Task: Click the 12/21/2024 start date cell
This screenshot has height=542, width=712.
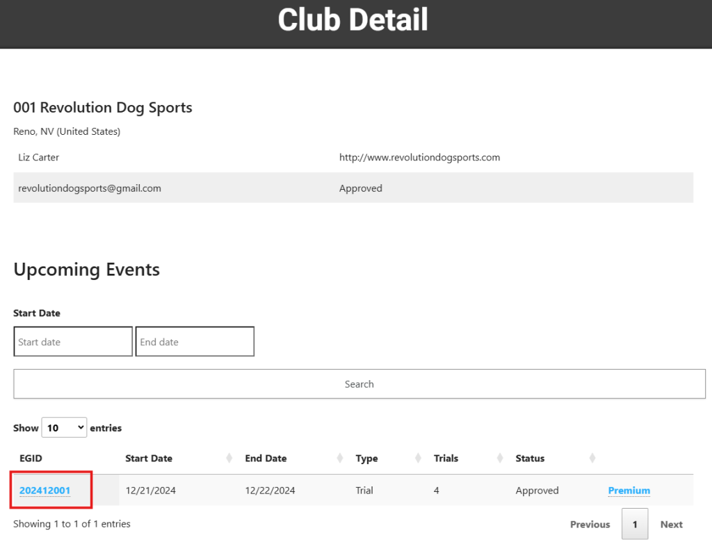Action: pos(150,491)
